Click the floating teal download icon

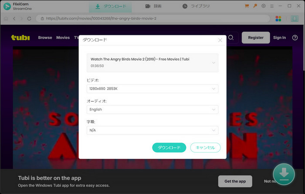tap(284, 173)
